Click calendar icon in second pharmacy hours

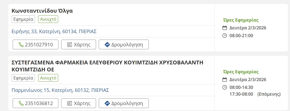pos(225,79)
